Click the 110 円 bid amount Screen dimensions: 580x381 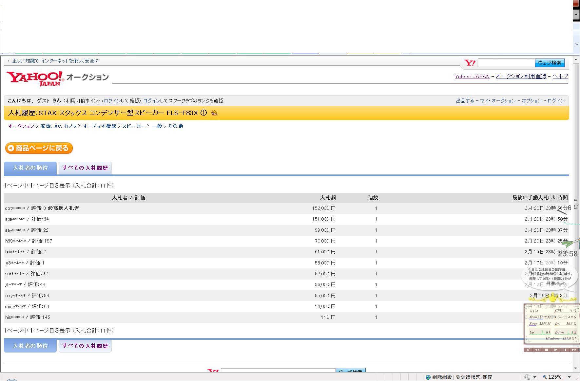point(328,317)
